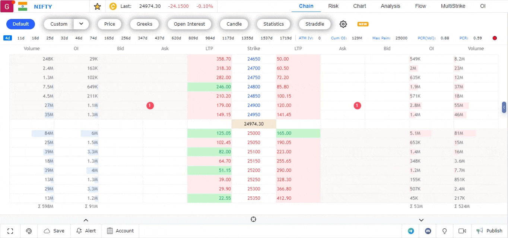Open the right side panel handle

pyautogui.click(x=504, y=107)
